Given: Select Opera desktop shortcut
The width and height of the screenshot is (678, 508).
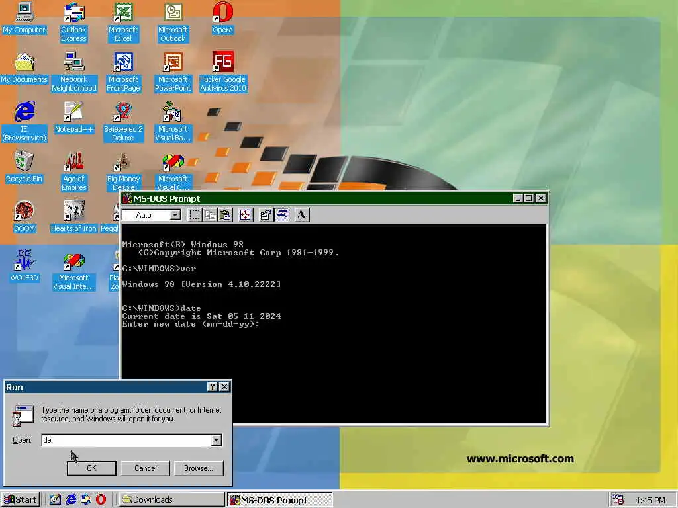Looking at the screenshot, I should point(222,18).
